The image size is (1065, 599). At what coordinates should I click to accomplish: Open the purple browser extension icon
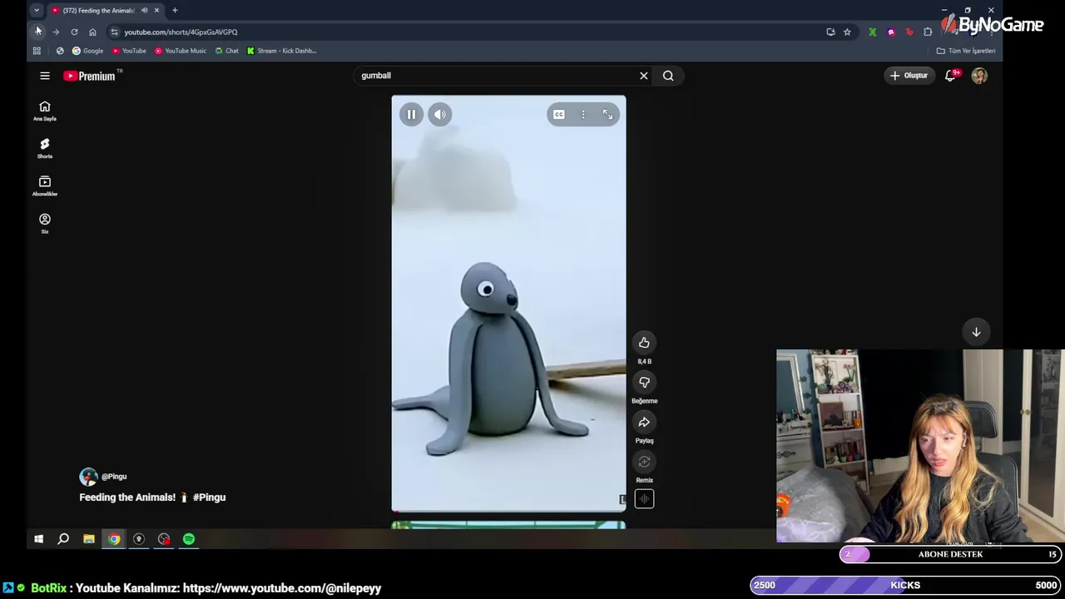click(x=891, y=32)
